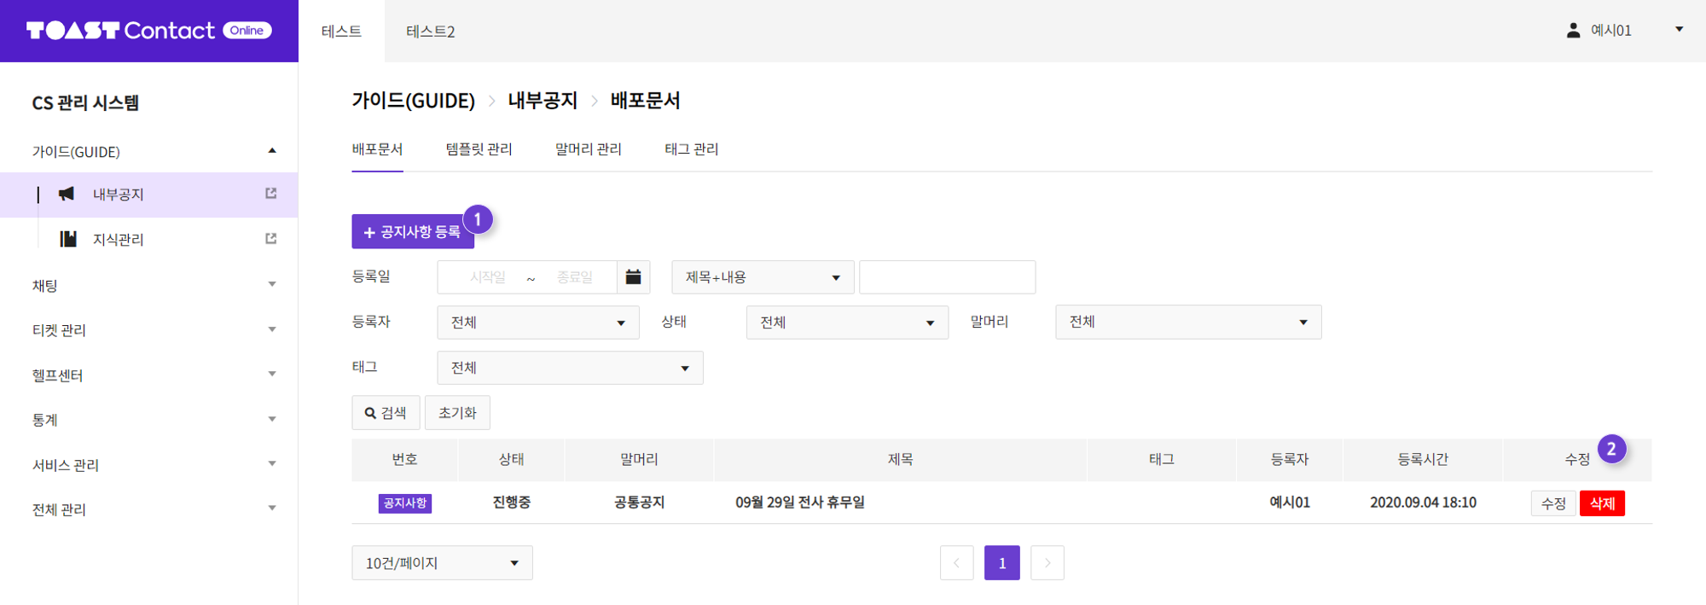This screenshot has height=605, width=1706.
Task: Open 지식관리 in new window icon
Action: click(271, 239)
